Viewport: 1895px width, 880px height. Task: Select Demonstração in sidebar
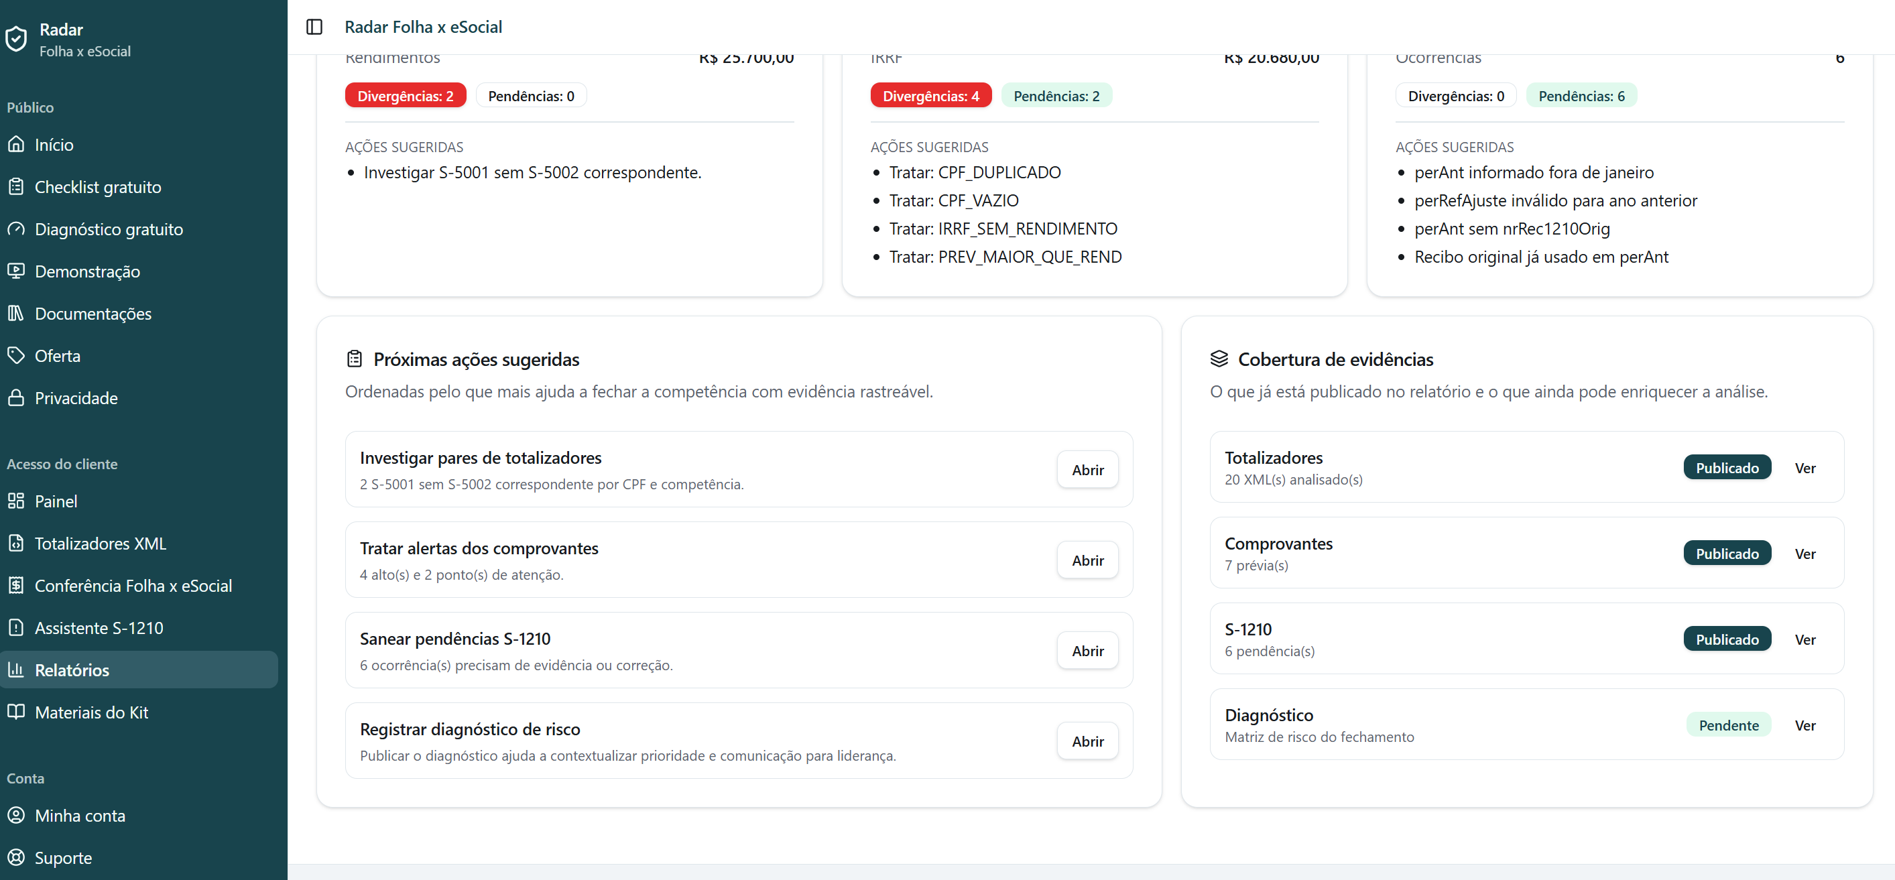pos(139,271)
